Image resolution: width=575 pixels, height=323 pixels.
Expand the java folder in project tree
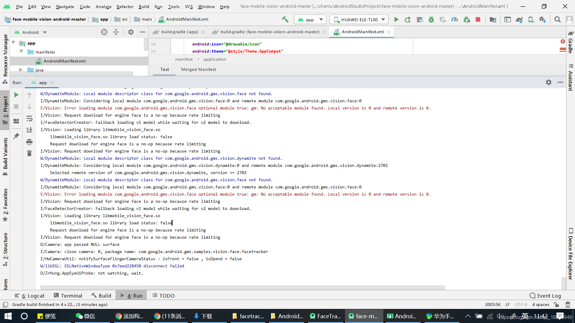[21, 70]
